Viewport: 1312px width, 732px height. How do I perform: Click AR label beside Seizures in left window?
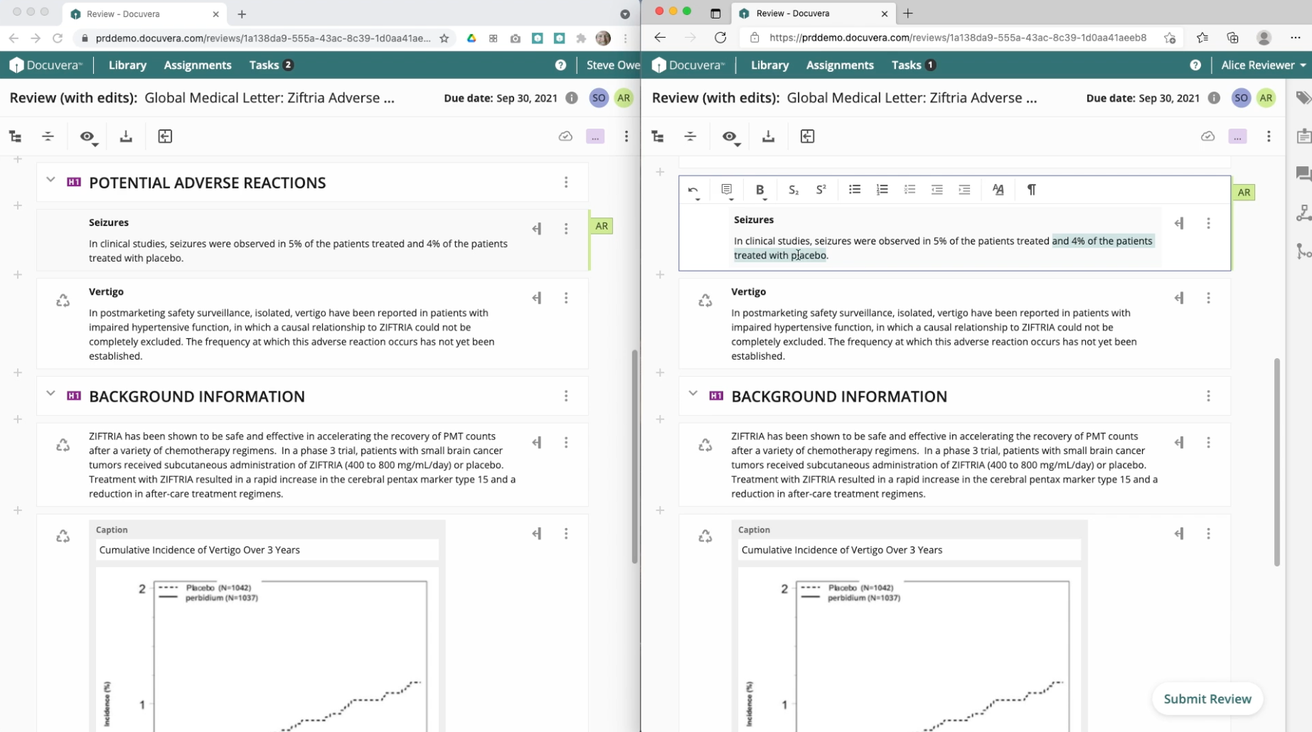[602, 226]
